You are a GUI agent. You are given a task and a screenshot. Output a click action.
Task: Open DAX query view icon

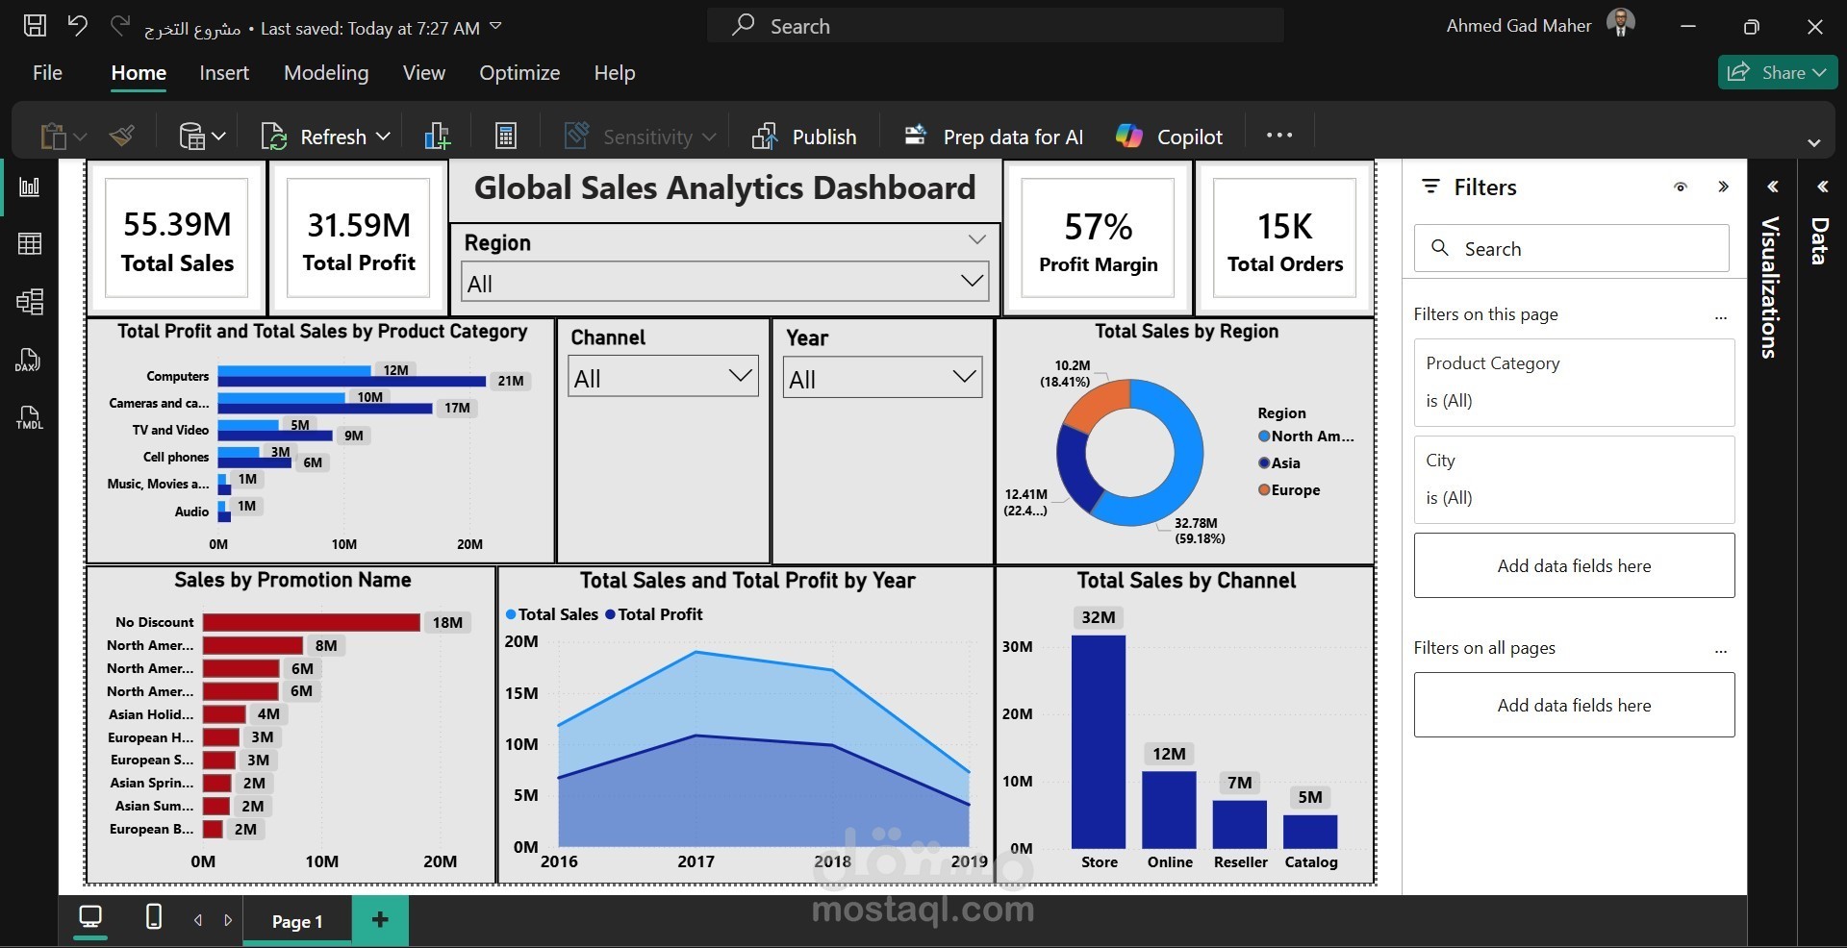pyautogui.click(x=29, y=361)
